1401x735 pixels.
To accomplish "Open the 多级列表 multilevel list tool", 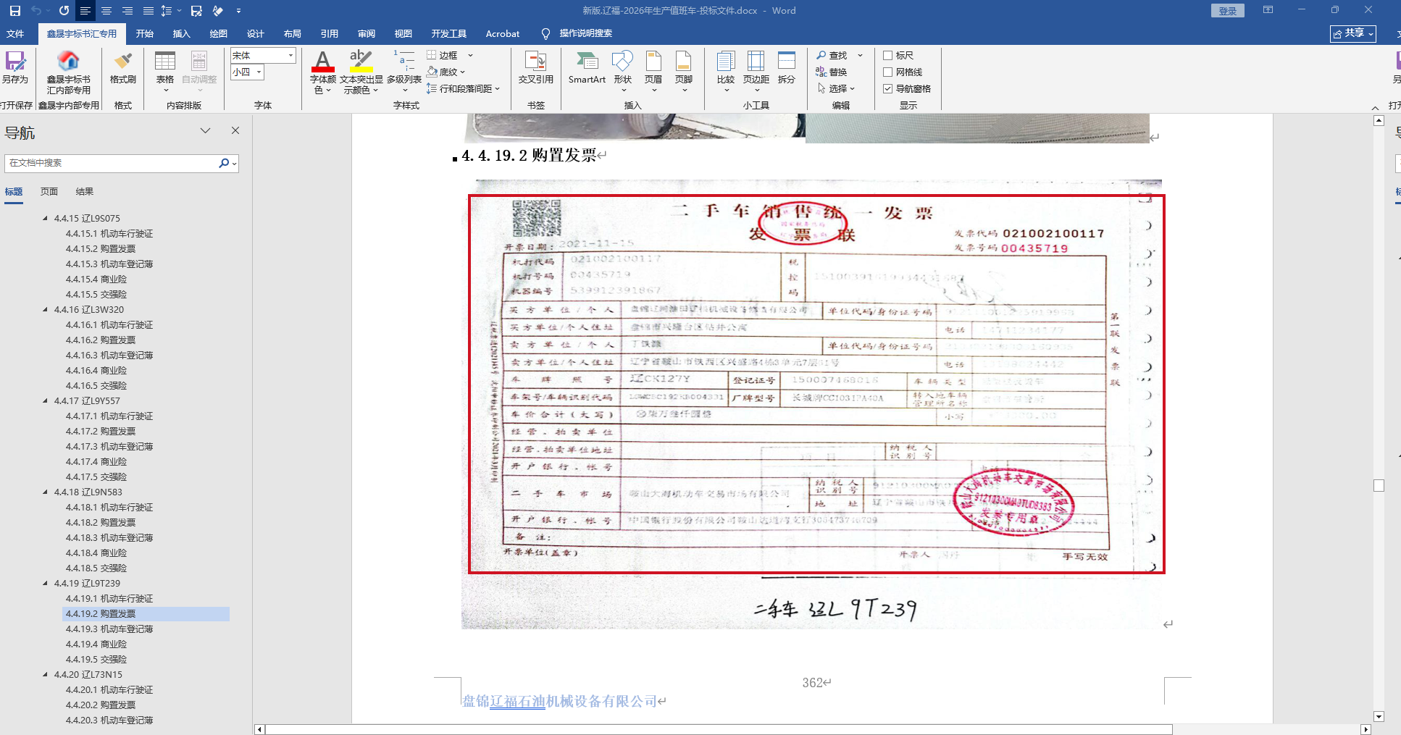I will click(404, 72).
